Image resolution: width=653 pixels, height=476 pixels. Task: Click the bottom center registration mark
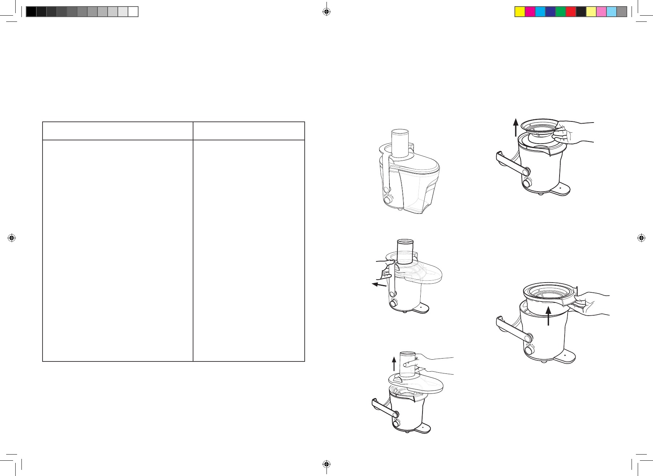[326, 464]
